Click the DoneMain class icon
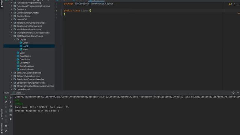This screenshot has height=135, width=240. [18, 63]
